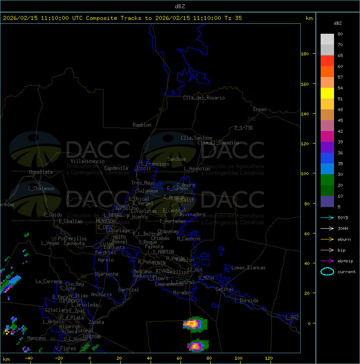Click the Manzano label at the bottom left
This screenshot has height=364, width=360.
36,338
